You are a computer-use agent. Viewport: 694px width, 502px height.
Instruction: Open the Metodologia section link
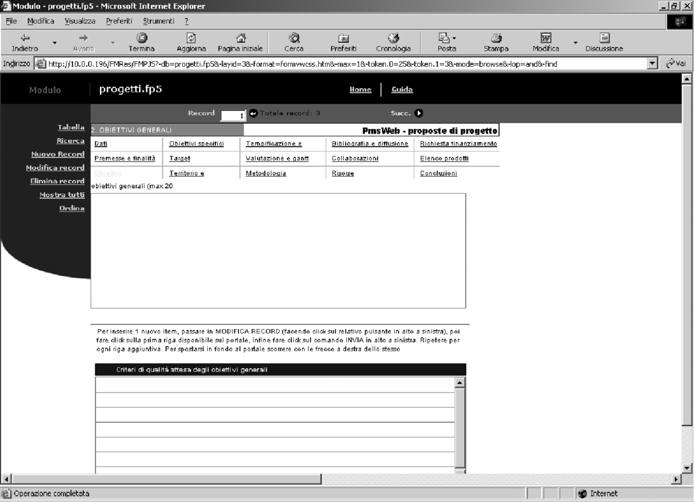[266, 173]
